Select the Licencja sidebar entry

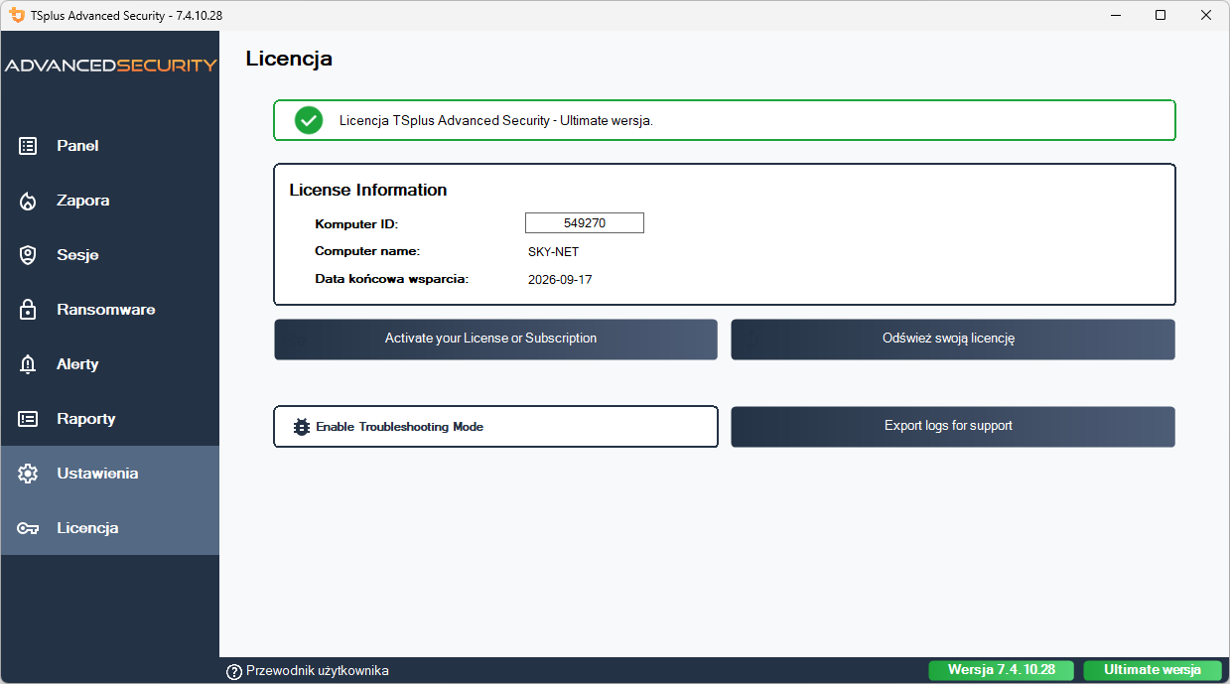point(110,528)
